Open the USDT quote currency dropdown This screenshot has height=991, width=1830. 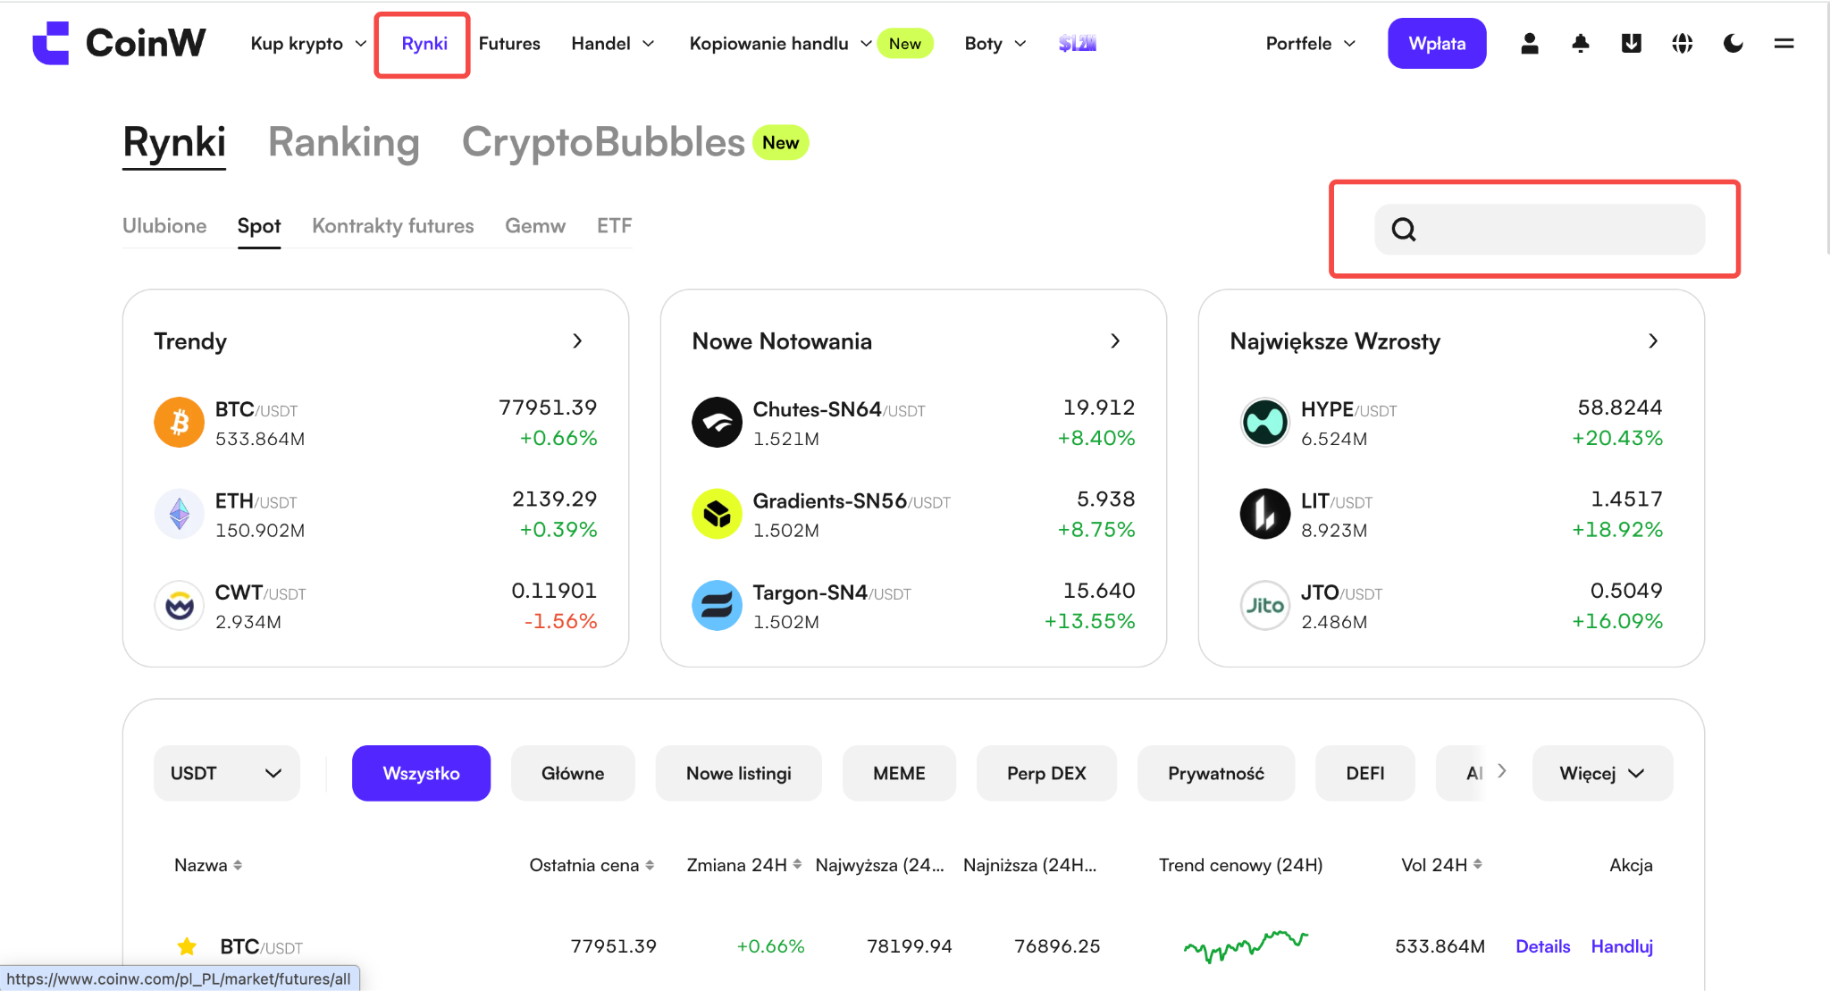pyautogui.click(x=227, y=773)
